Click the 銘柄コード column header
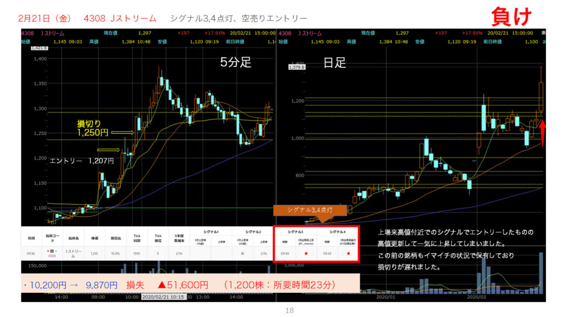Image resolution: width=564 pixels, height=317 pixels. pyautogui.click(x=52, y=238)
